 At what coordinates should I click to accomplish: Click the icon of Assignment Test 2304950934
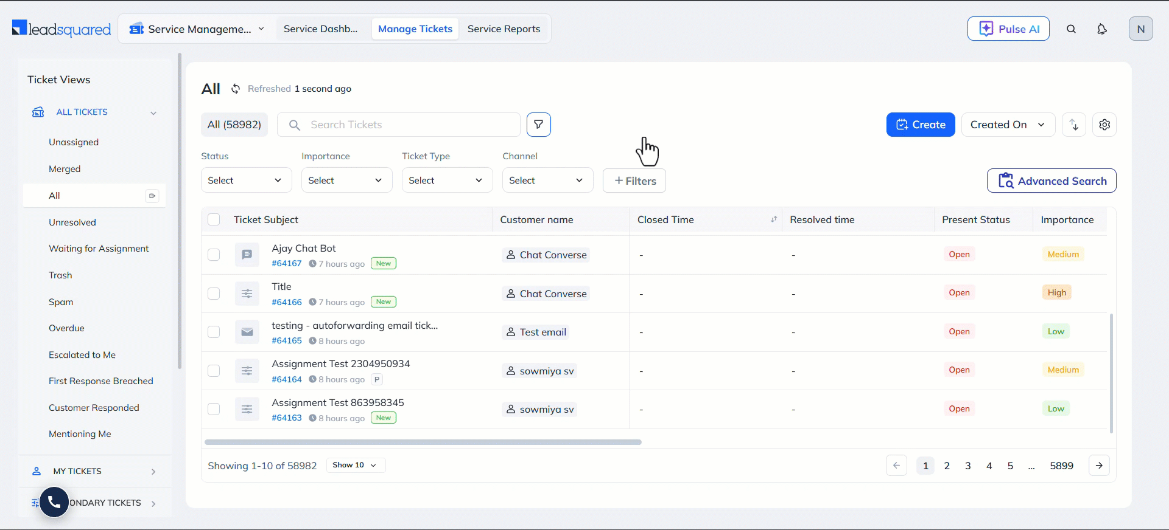247,371
